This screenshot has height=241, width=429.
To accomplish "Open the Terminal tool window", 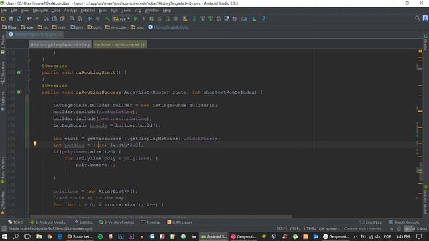I will tap(151, 222).
